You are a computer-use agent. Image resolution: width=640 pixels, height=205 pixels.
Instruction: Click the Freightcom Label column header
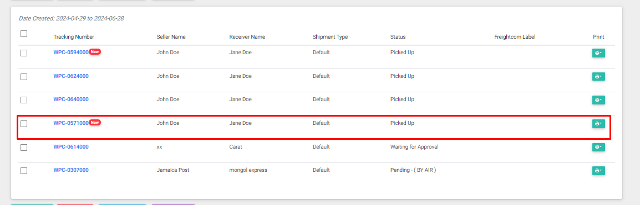(515, 37)
